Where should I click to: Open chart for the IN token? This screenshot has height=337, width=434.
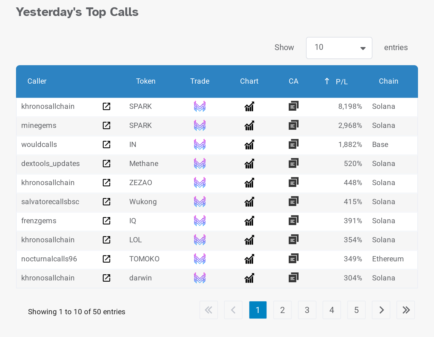pos(249,145)
